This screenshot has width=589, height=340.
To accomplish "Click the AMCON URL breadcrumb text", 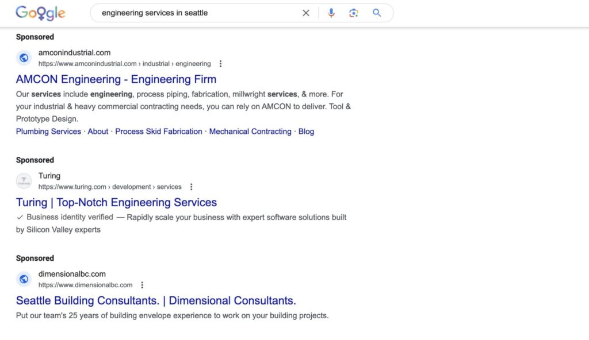I will point(124,64).
